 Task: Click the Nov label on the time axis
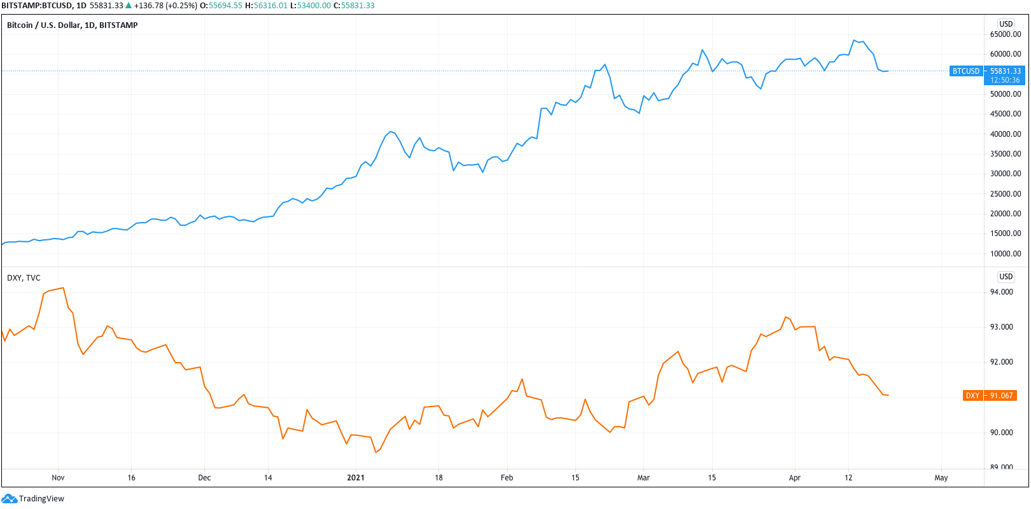tap(58, 478)
